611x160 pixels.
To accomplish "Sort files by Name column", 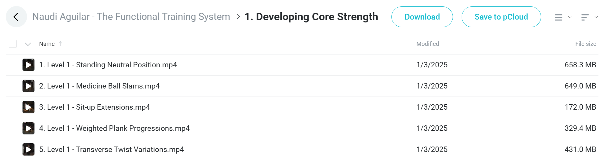I will (47, 44).
